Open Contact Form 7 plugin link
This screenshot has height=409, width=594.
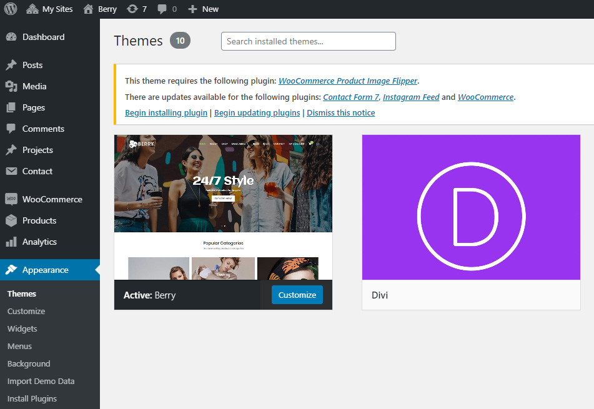point(351,97)
